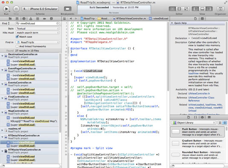Click RTDetailViewController.m in jump bar
The width and height of the screenshot is (228, 168).
pos(130,19)
